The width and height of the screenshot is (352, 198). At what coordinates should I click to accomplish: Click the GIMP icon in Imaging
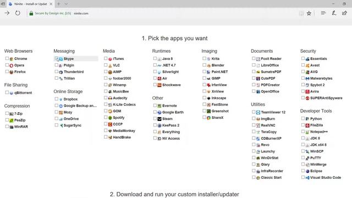coord(209,78)
